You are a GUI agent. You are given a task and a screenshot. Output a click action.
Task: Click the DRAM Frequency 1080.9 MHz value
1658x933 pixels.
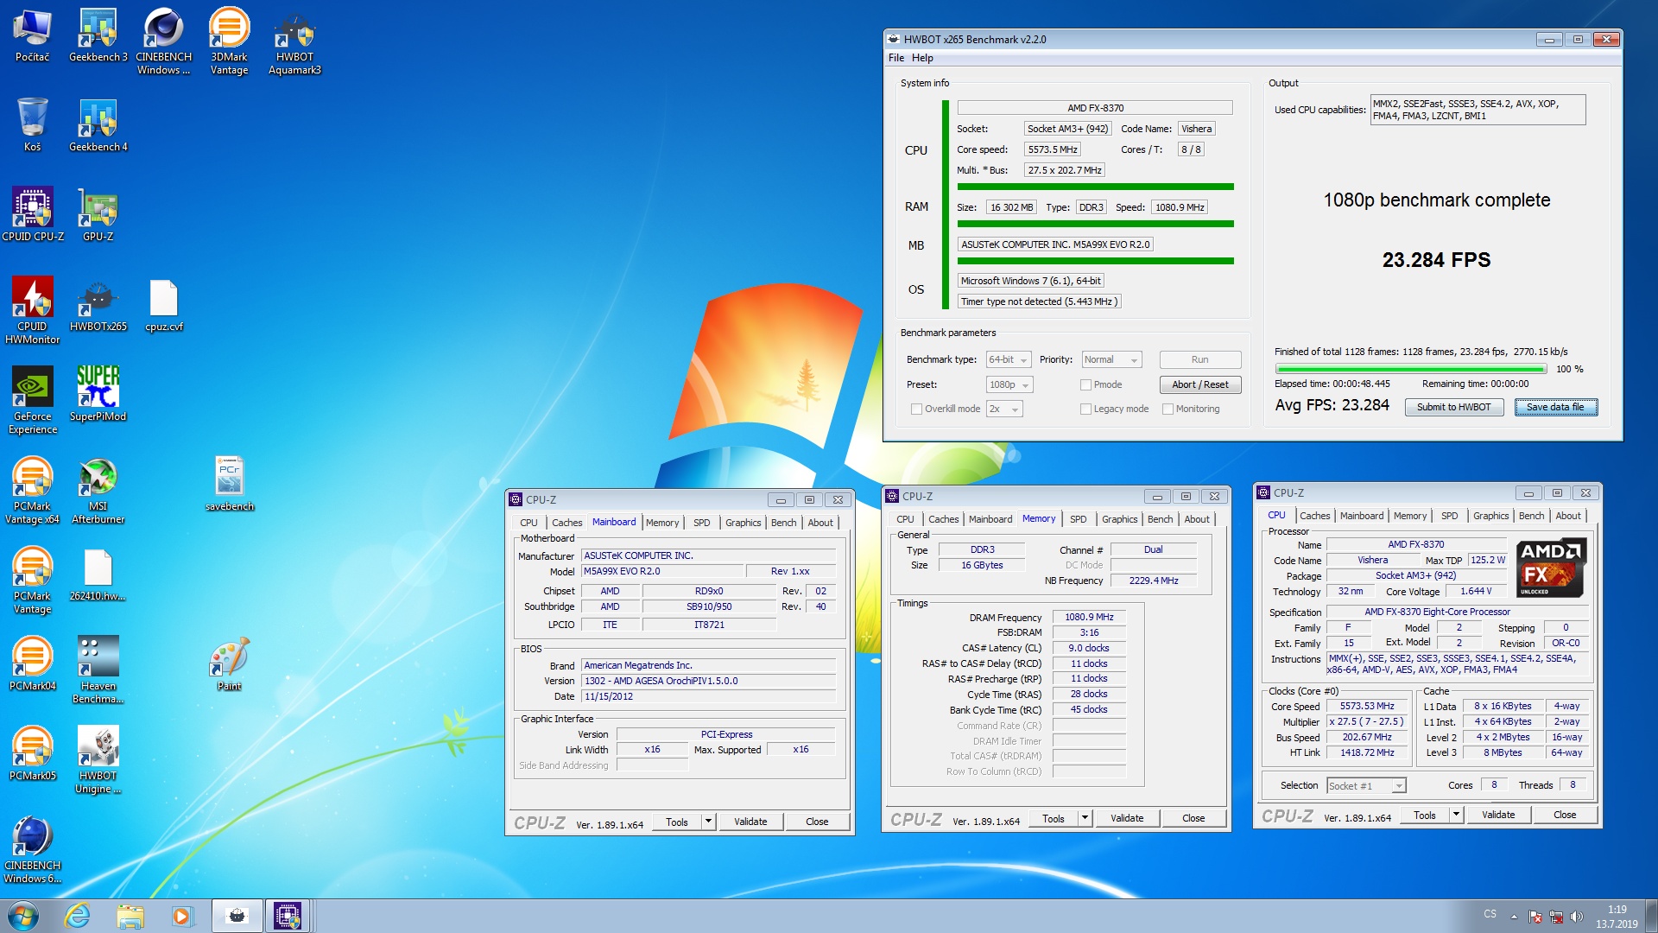(1088, 618)
